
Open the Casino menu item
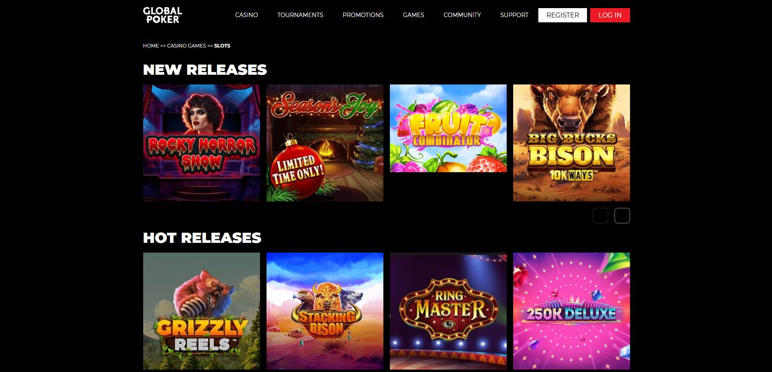click(246, 15)
